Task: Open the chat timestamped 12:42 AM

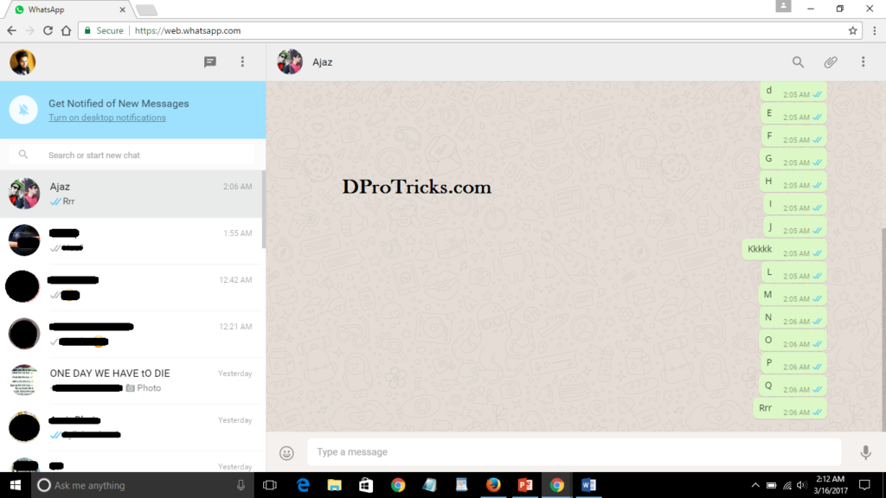Action: (132, 287)
